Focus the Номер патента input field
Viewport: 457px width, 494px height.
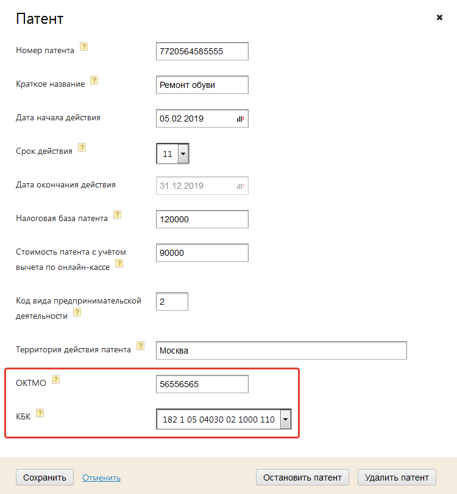pyautogui.click(x=202, y=51)
